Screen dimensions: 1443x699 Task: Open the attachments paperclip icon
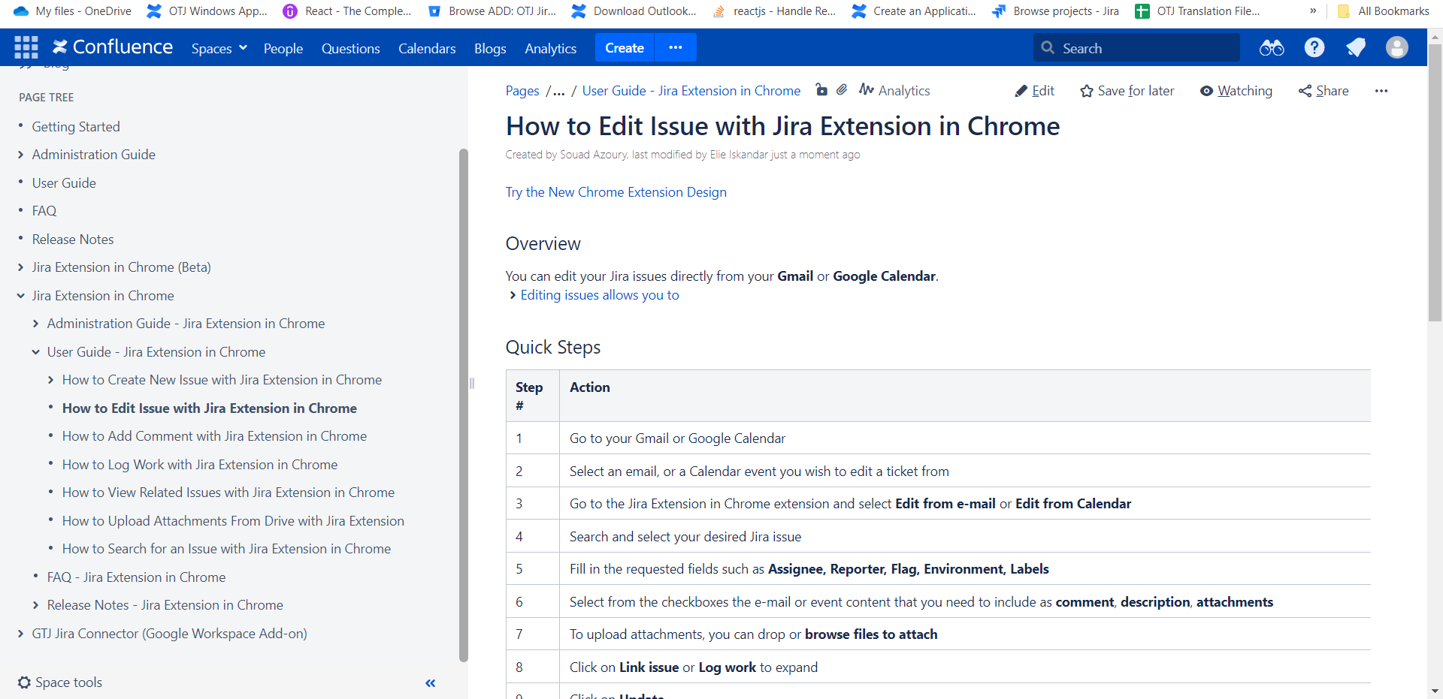[x=842, y=90]
